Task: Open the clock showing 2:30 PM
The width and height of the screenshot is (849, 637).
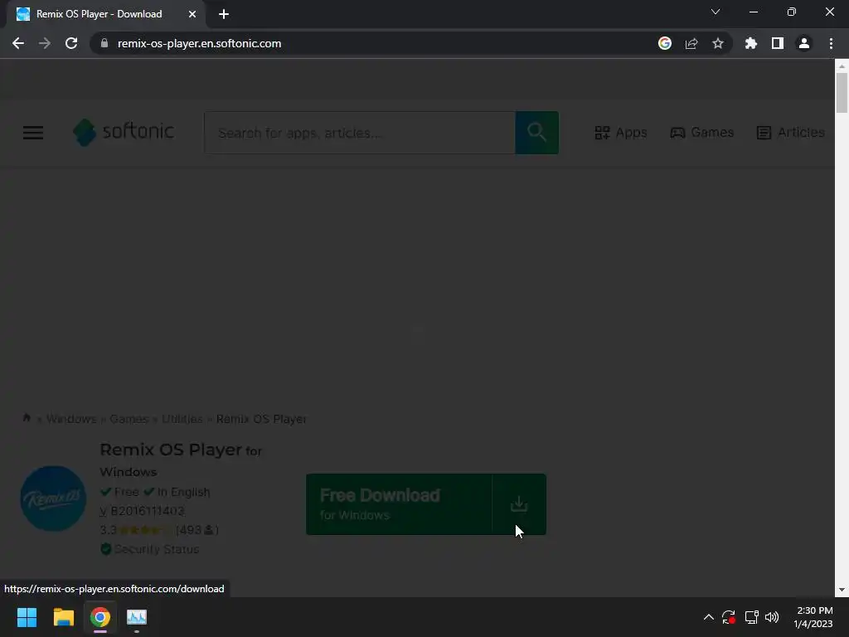Action: pos(813,617)
